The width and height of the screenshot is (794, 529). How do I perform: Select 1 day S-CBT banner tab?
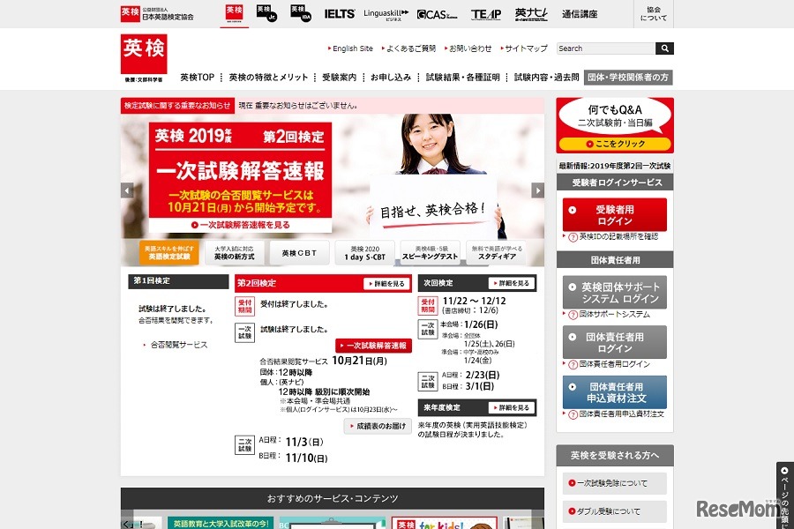click(x=364, y=253)
